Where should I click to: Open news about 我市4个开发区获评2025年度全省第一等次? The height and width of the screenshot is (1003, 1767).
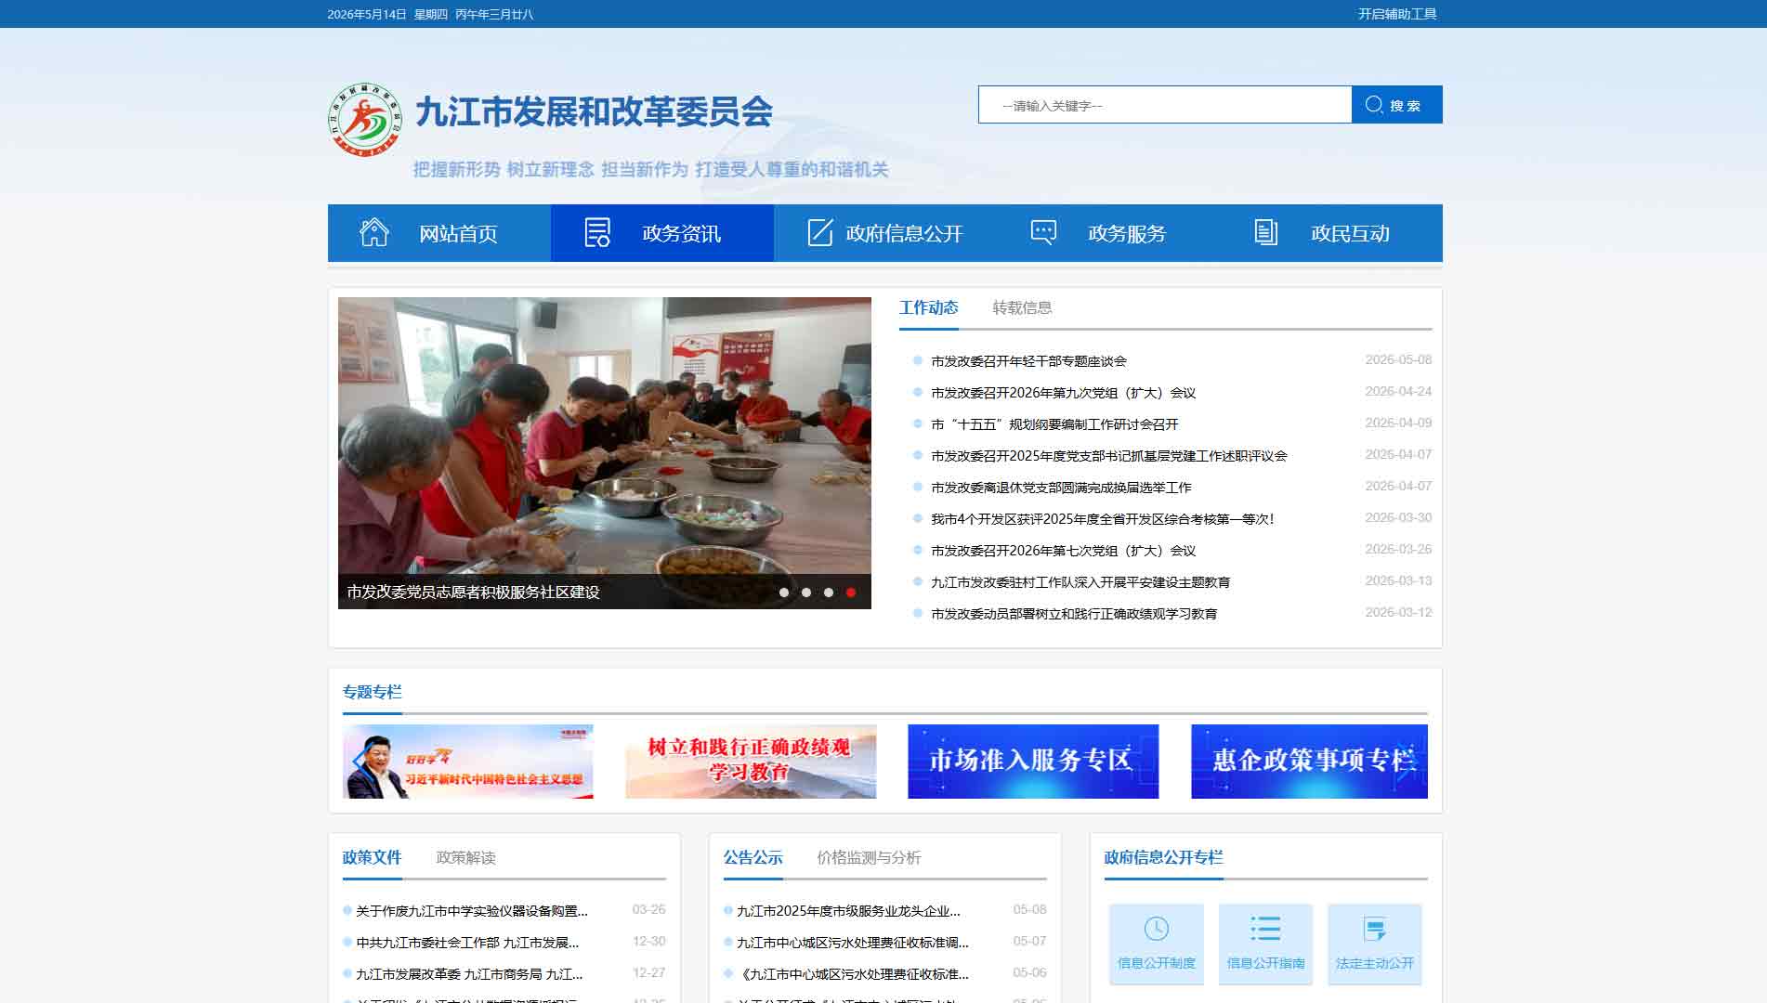[x=1103, y=519]
